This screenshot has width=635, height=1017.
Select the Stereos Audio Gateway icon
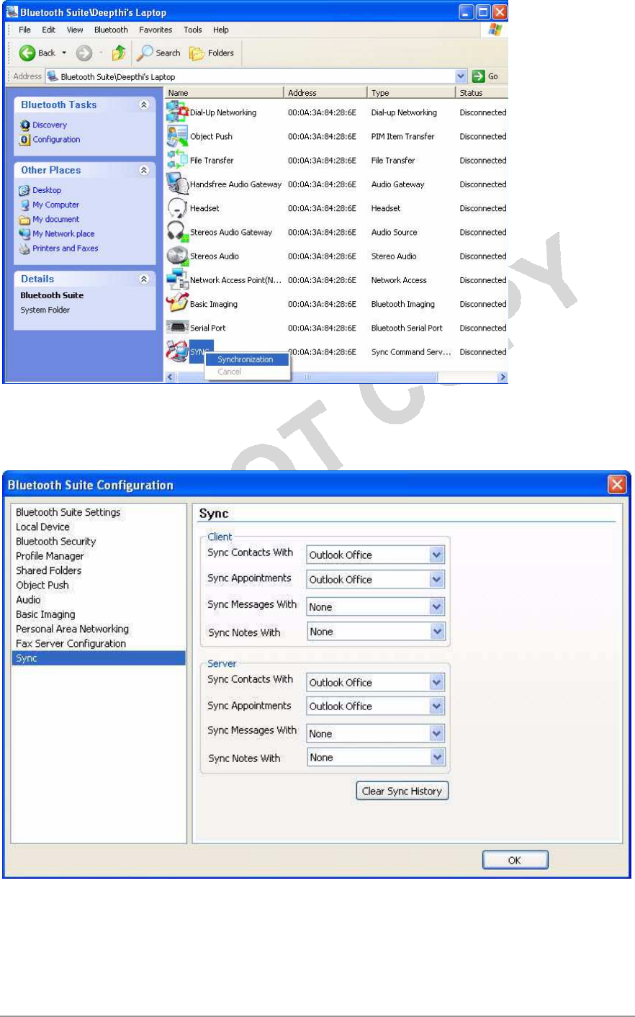coord(177,232)
